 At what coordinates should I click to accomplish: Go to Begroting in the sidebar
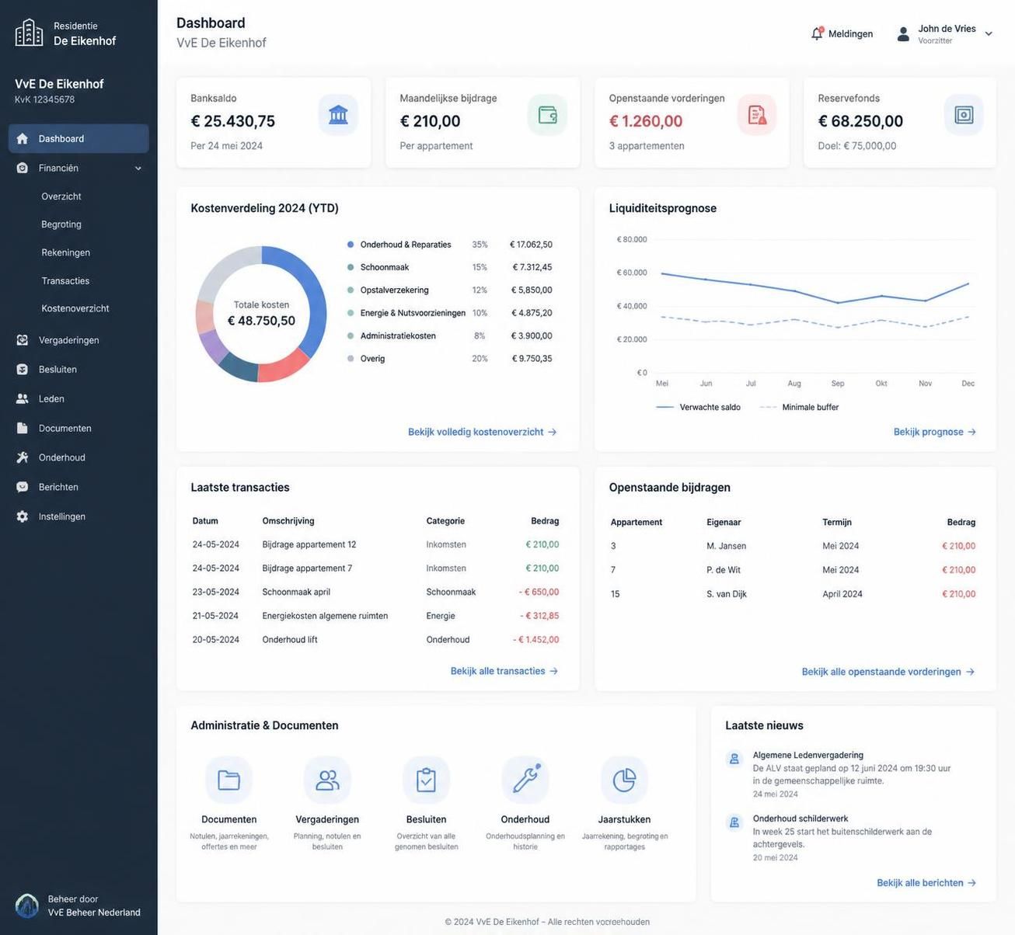pyautogui.click(x=61, y=224)
